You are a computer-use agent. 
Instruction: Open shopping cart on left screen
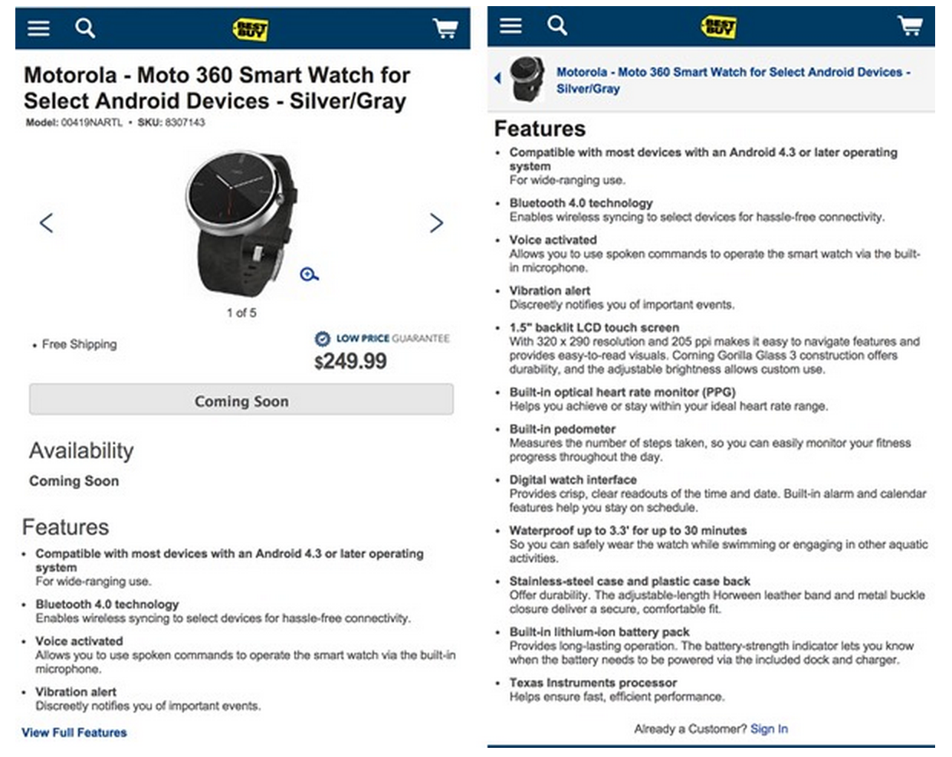tap(445, 29)
